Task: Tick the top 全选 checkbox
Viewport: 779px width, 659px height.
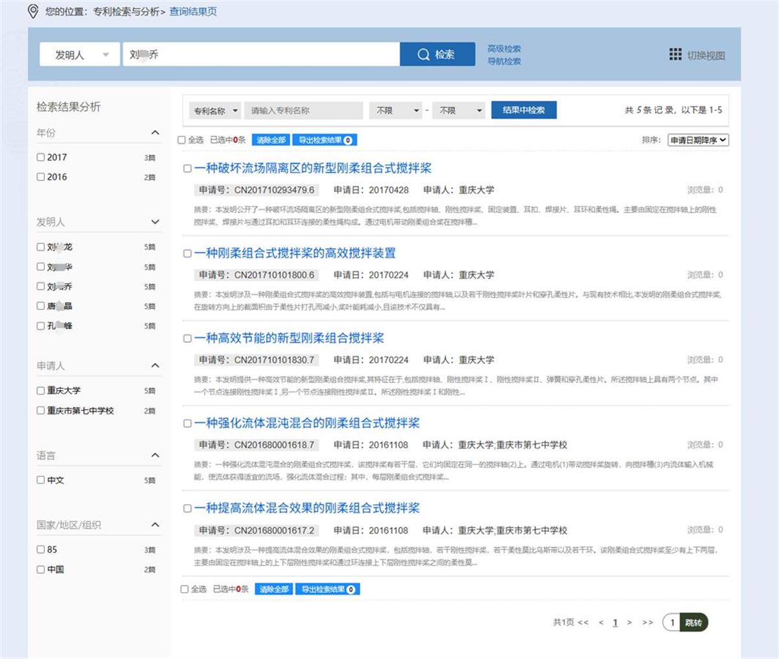Action: pyautogui.click(x=182, y=140)
